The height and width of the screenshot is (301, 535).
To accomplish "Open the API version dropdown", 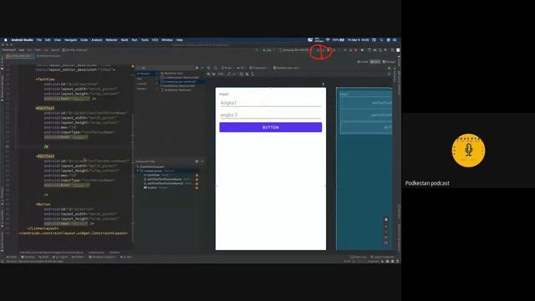I will click(x=241, y=68).
